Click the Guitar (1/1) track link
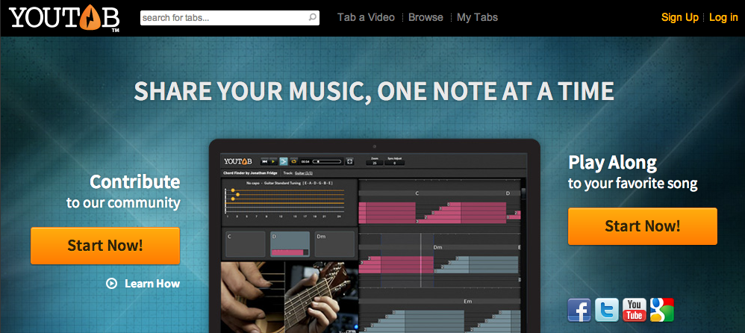Viewport: 745px width, 333px height. click(304, 173)
